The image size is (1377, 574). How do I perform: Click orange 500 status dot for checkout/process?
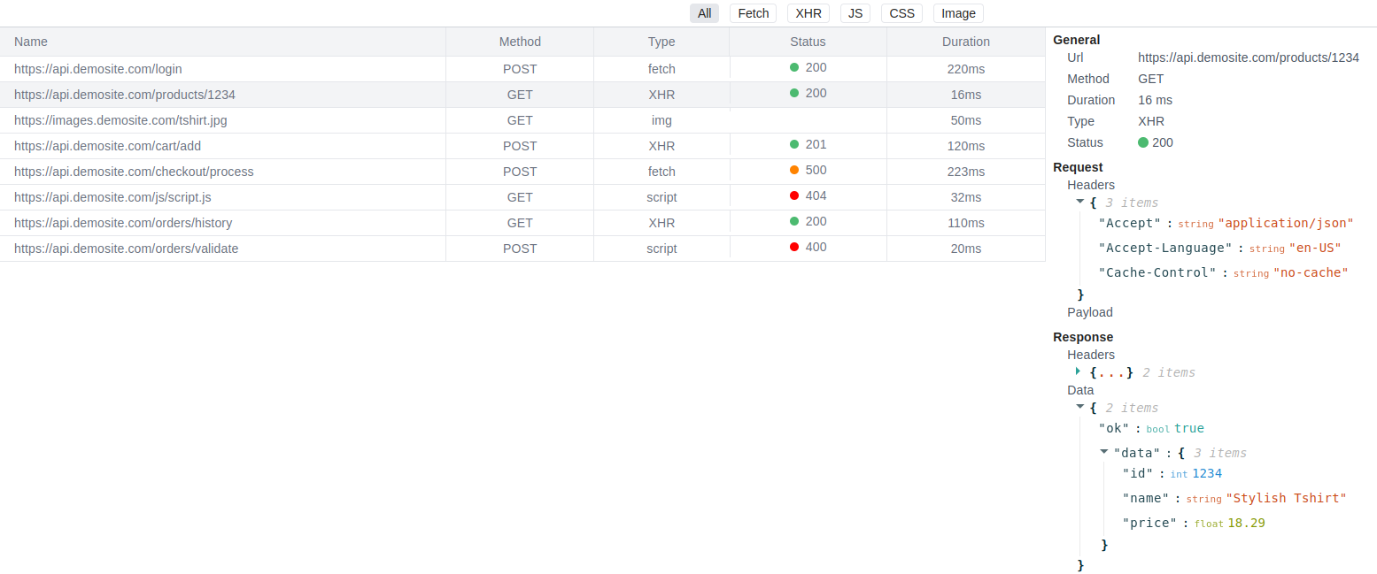tap(794, 170)
